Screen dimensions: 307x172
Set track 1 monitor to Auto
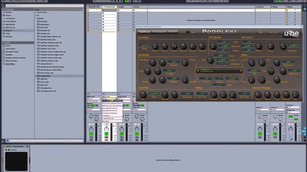pos(93,105)
